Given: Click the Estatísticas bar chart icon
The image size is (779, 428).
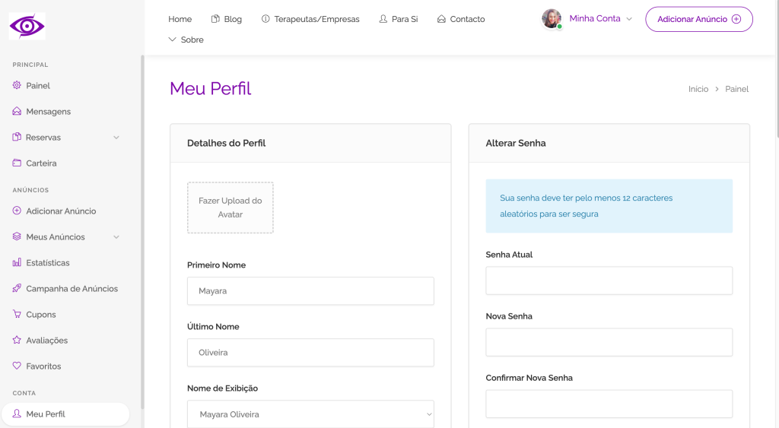Looking at the screenshot, I should 17,263.
